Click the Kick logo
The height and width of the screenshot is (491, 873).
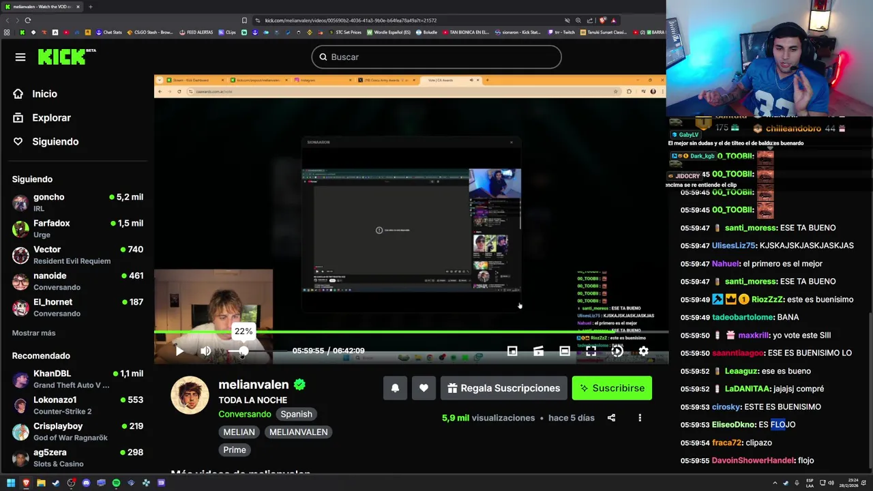coord(67,57)
